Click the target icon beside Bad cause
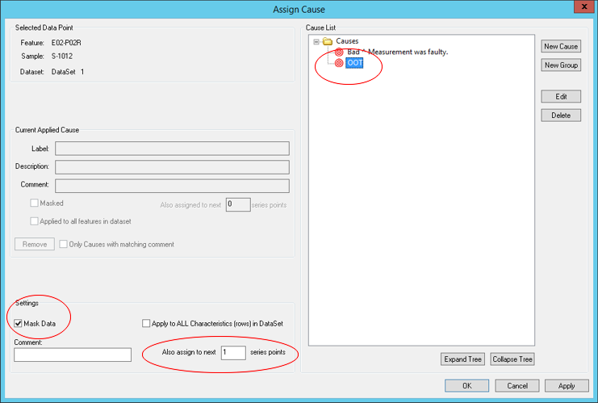 339,52
